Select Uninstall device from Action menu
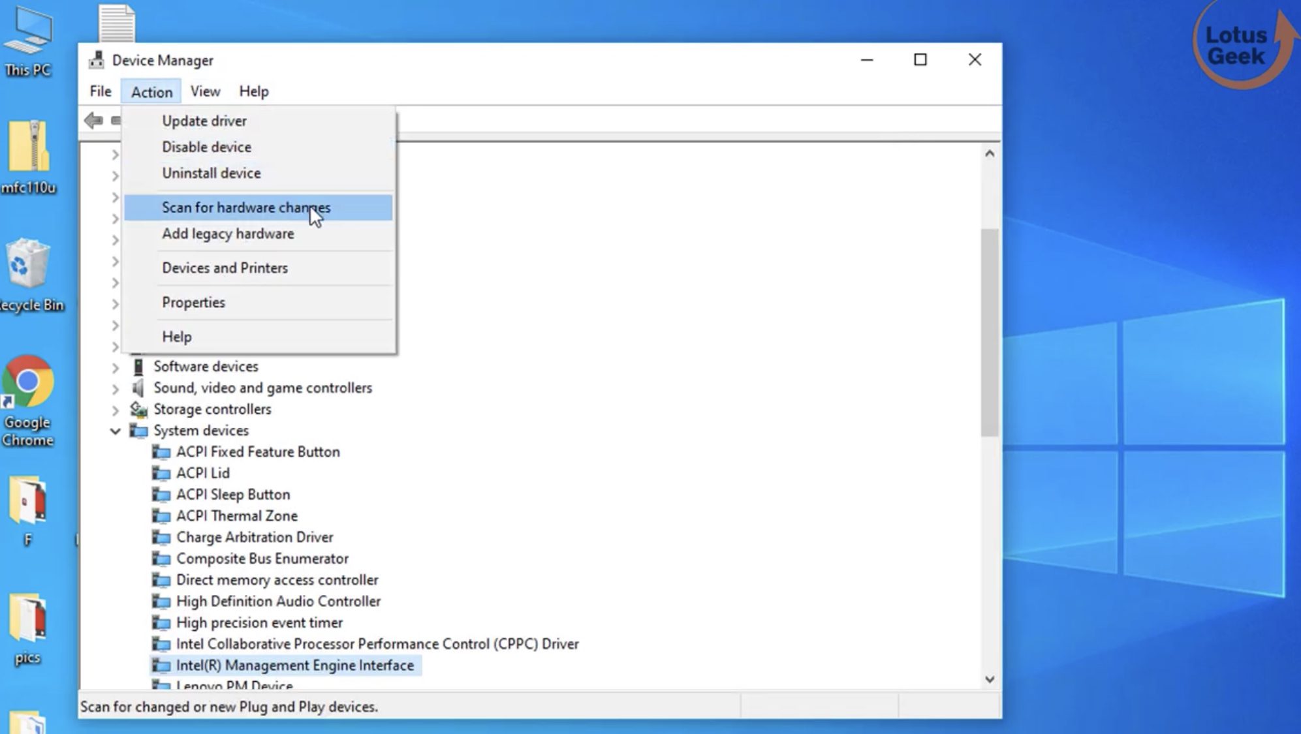This screenshot has width=1301, height=734. click(x=211, y=172)
